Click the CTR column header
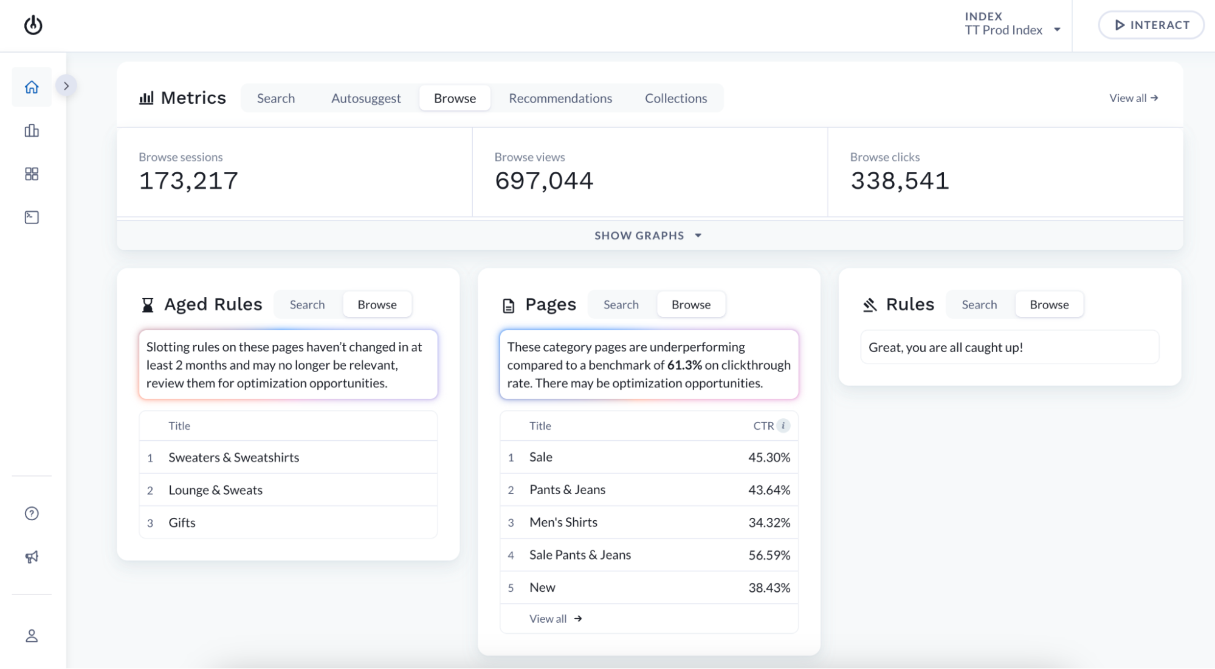Image resolution: width=1215 pixels, height=669 pixels. 763,426
